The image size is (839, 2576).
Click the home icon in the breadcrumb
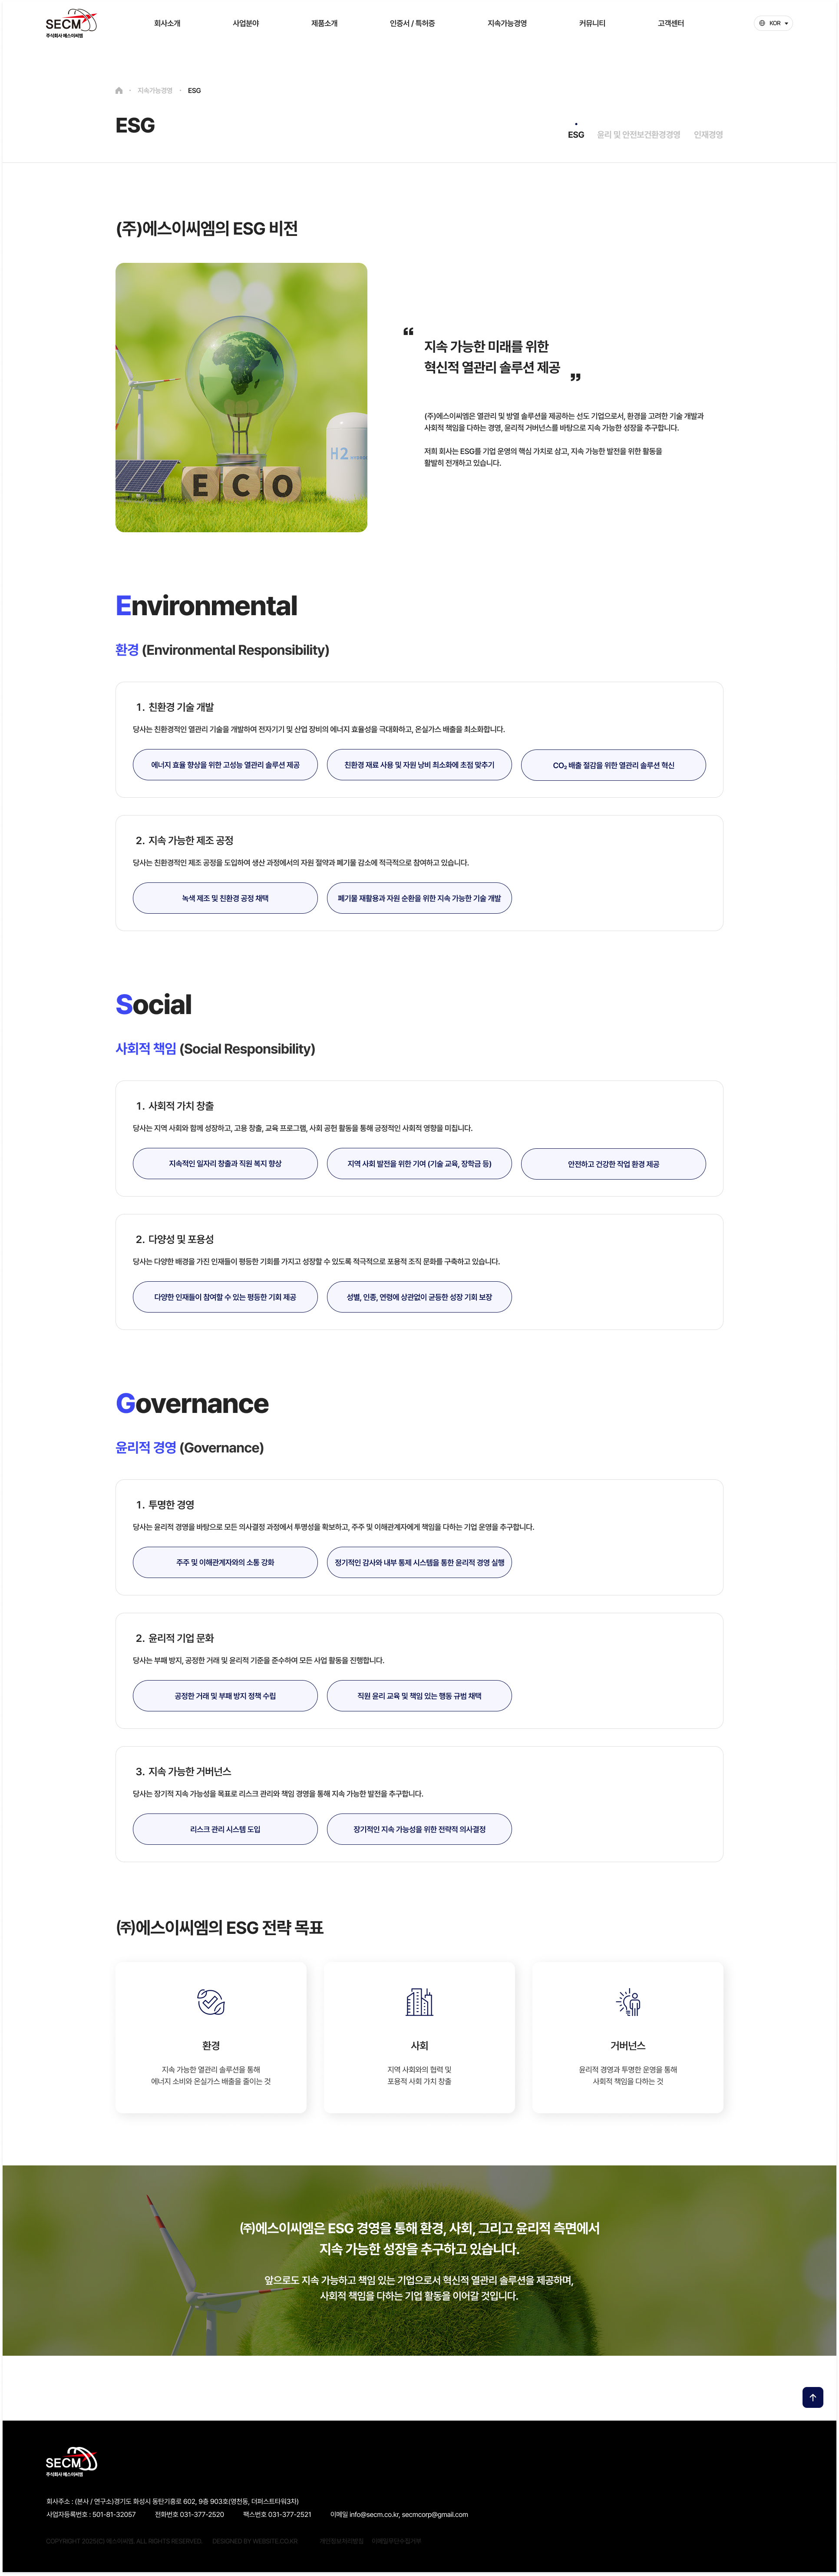[119, 91]
